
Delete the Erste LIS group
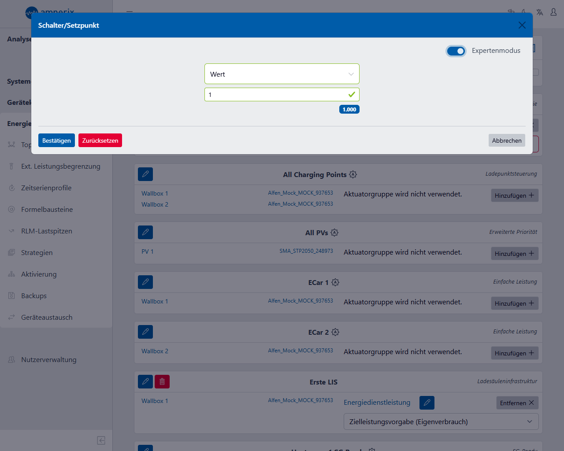pyautogui.click(x=162, y=382)
